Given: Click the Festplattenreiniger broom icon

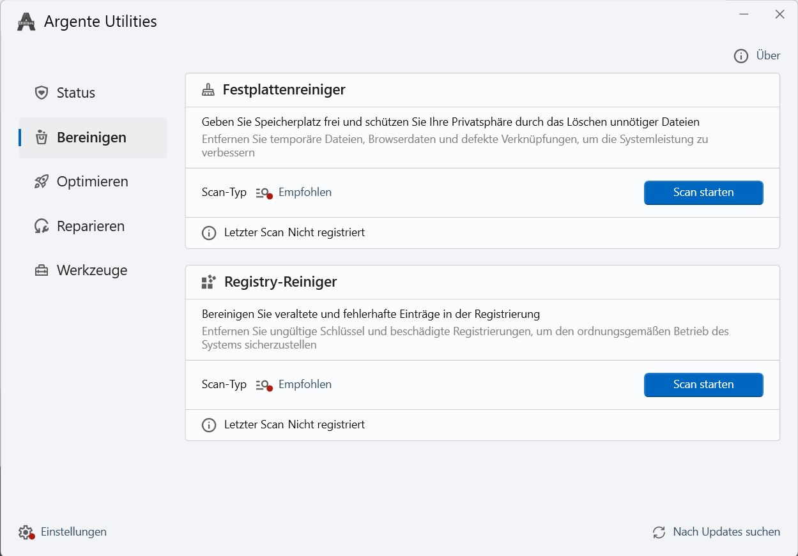Looking at the screenshot, I should click(x=208, y=90).
